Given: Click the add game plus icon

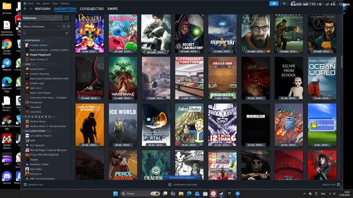Looking at the screenshot, I should coord(25,185).
